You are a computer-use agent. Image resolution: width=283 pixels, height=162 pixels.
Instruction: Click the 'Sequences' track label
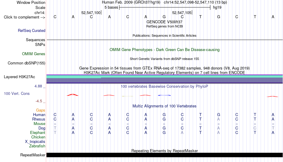pos(35,40)
